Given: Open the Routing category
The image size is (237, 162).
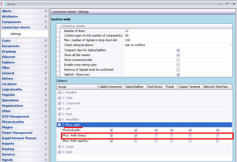Looking at the screenshot, I should click(24, 149).
